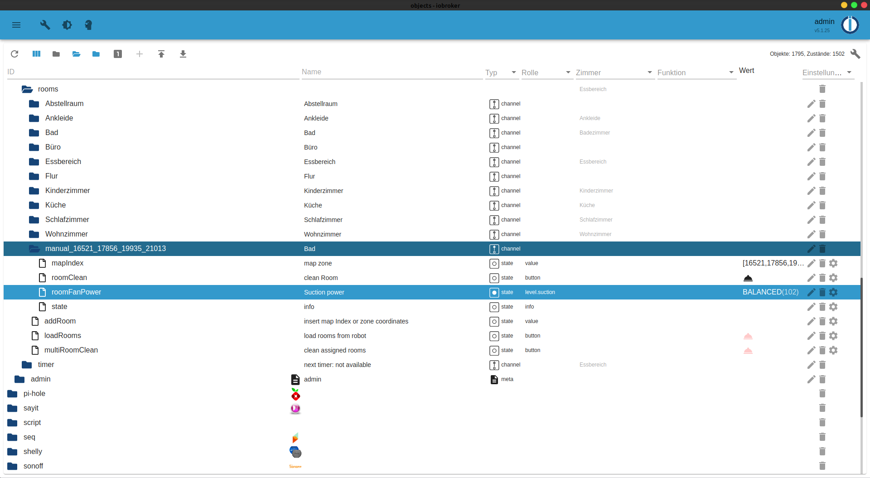This screenshot has height=478, width=870.
Task: Click the Wert column header
Action: 746,71
